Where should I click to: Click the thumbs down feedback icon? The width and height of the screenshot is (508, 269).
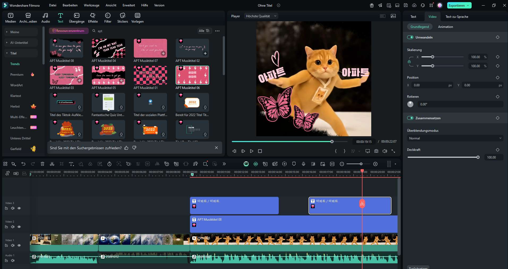[134, 148]
